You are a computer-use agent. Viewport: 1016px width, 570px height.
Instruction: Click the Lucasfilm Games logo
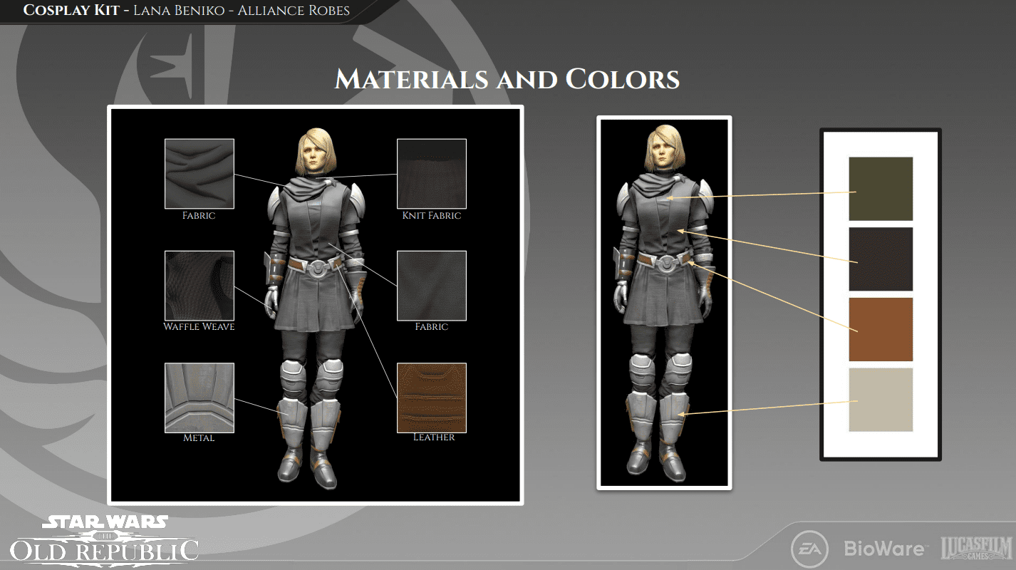[x=975, y=549]
